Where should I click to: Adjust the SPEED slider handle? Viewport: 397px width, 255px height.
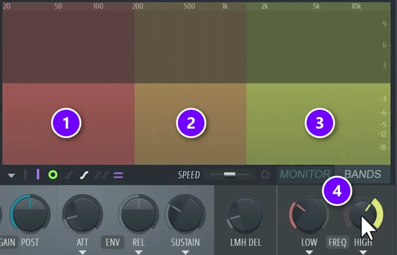pos(230,175)
